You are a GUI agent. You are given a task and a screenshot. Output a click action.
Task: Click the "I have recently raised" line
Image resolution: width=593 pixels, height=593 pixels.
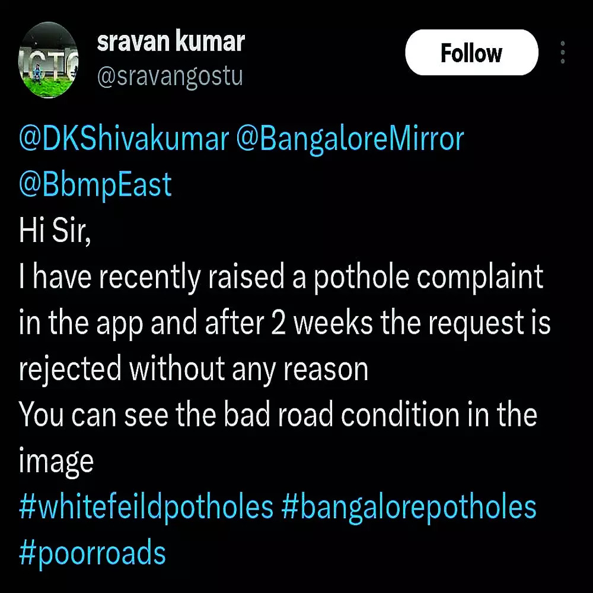(281, 278)
